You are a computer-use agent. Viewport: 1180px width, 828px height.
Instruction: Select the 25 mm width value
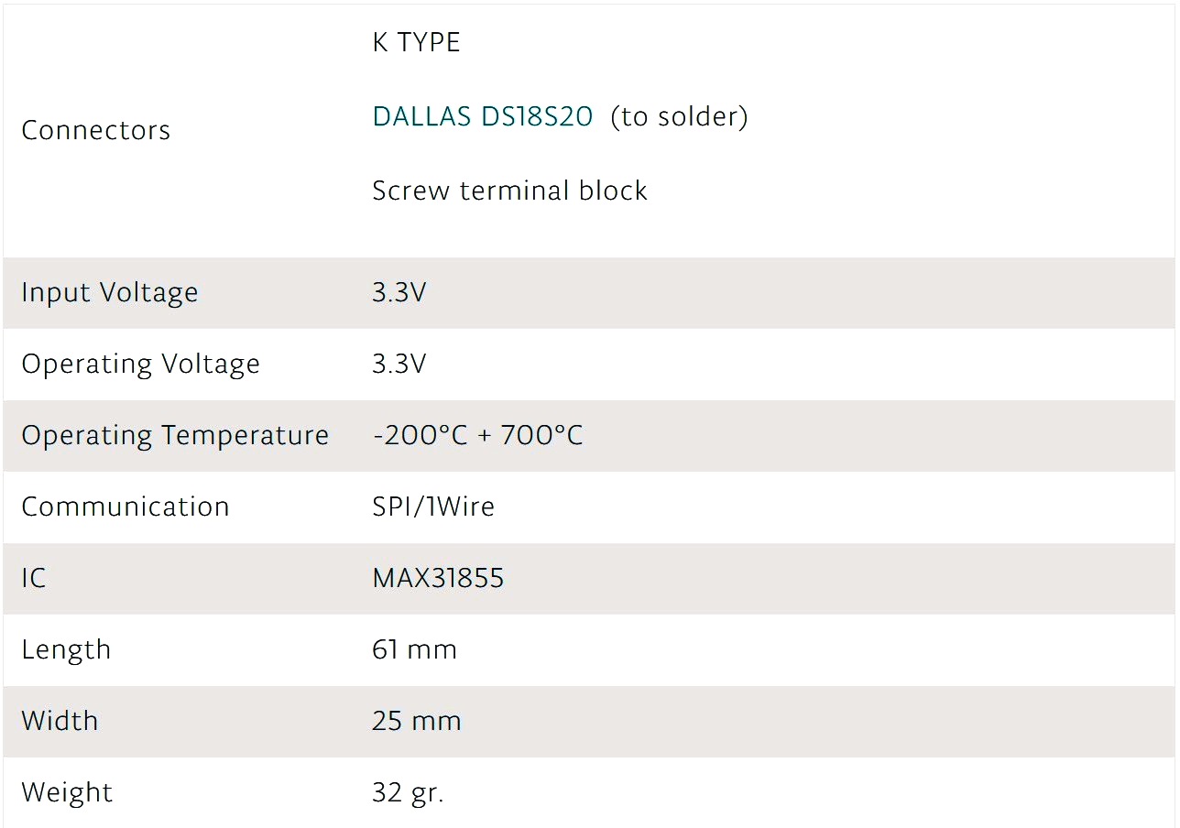pyautogui.click(x=416, y=721)
